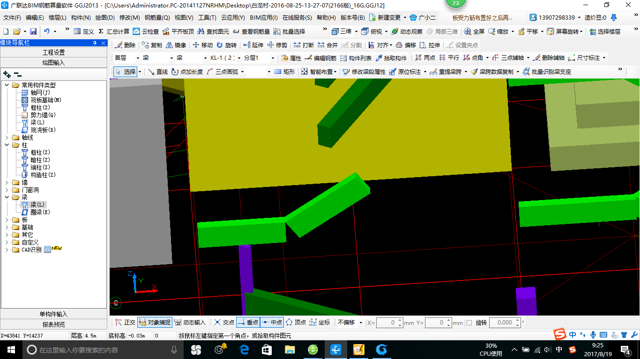Click the X offset input field

click(x=389, y=323)
